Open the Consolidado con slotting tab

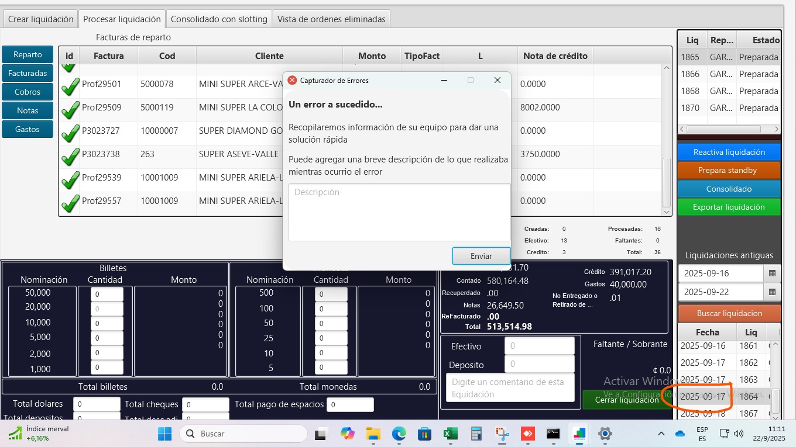click(219, 19)
